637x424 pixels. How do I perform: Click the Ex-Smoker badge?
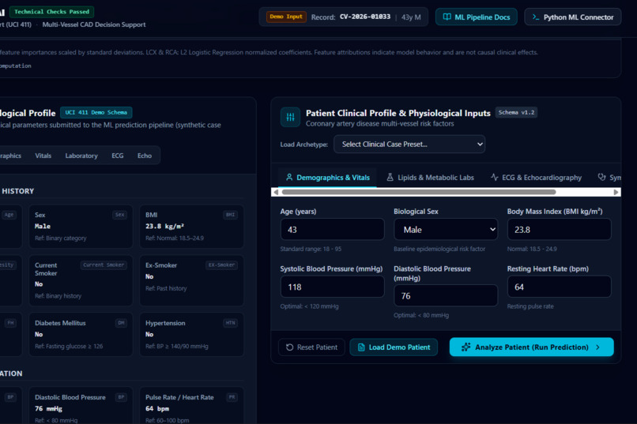point(221,265)
